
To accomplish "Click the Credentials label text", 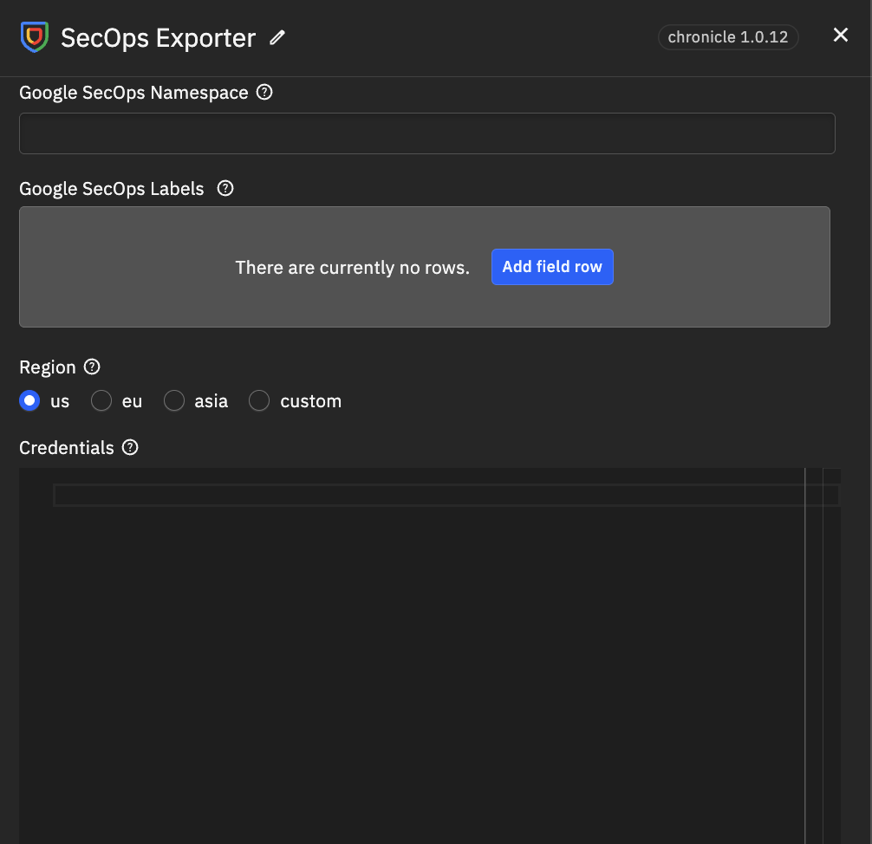I will pos(66,448).
